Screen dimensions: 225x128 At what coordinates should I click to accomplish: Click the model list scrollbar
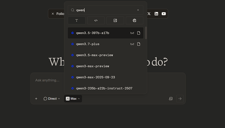coord(146,33)
